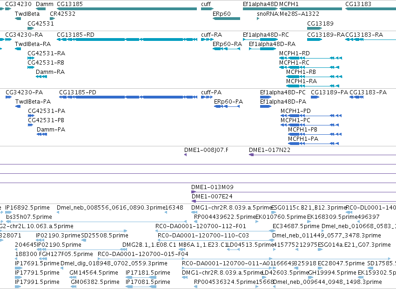
Task: Select the CG13183-PA protein label
Action: click(x=368, y=92)
